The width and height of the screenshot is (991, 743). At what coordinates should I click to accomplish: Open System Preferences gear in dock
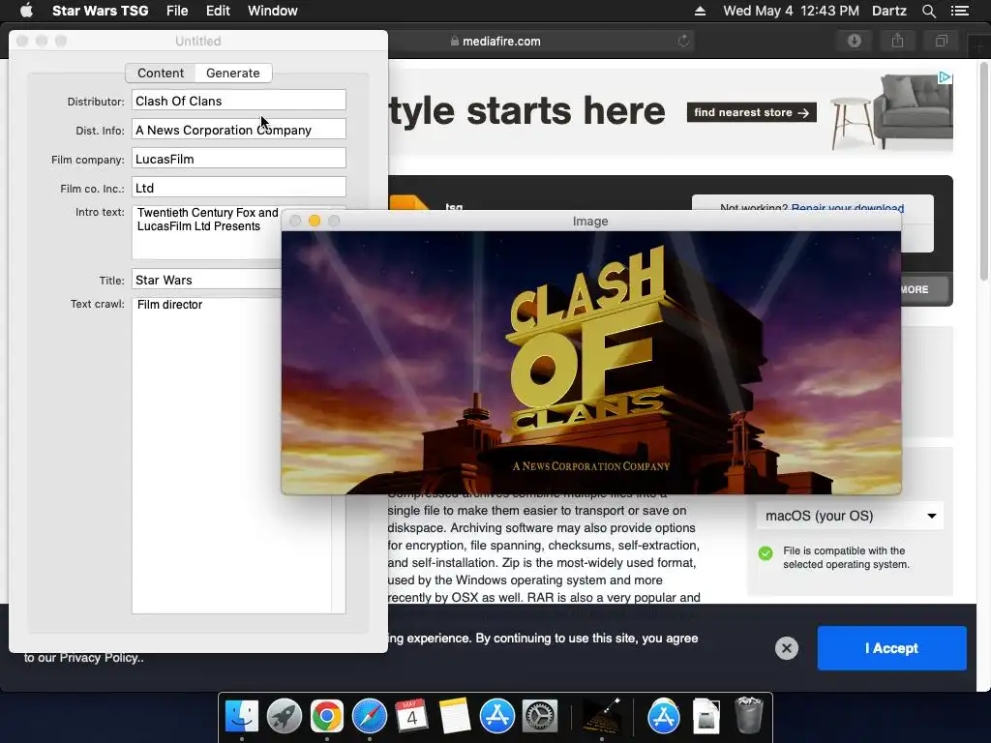coord(539,717)
